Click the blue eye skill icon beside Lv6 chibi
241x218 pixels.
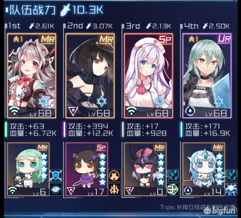coord(56,189)
